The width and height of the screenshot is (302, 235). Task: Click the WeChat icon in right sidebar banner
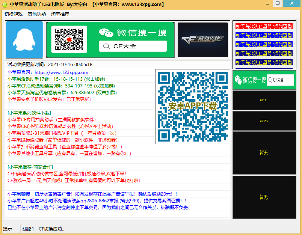(x=238, y=80)
